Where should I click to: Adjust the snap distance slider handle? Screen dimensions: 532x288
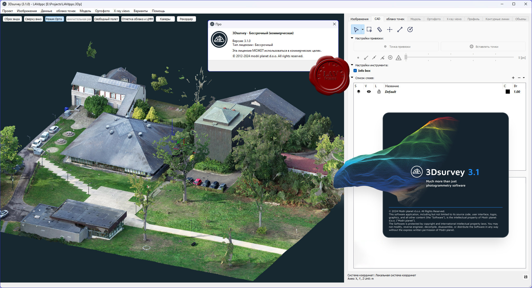click(x=406, y=57)
